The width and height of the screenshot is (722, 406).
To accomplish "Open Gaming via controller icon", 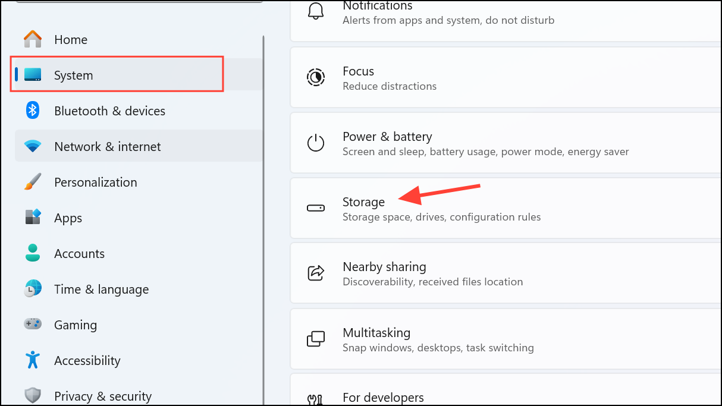I will [x=33, y=325].
